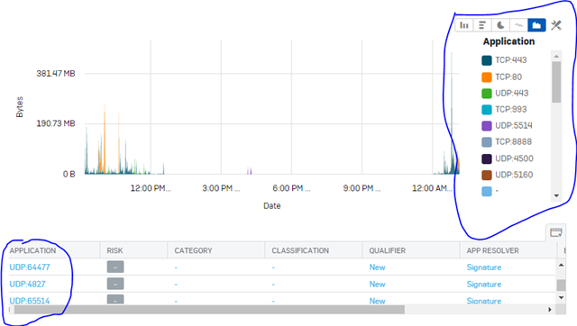Toggle UDP:443 green legend entry
This screenshot has height=326, width=577.
pyautogui.click(x=505, y=94)
